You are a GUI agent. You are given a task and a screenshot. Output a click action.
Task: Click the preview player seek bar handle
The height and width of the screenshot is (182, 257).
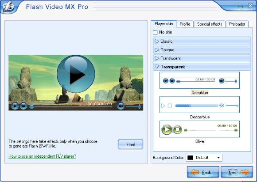(31, 107)
